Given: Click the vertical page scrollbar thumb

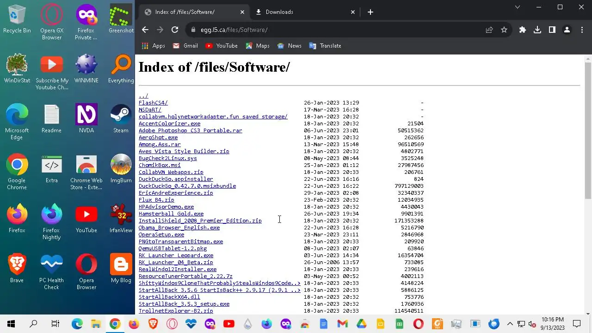Looking at the screenshot, I should [x=588, y=130].
